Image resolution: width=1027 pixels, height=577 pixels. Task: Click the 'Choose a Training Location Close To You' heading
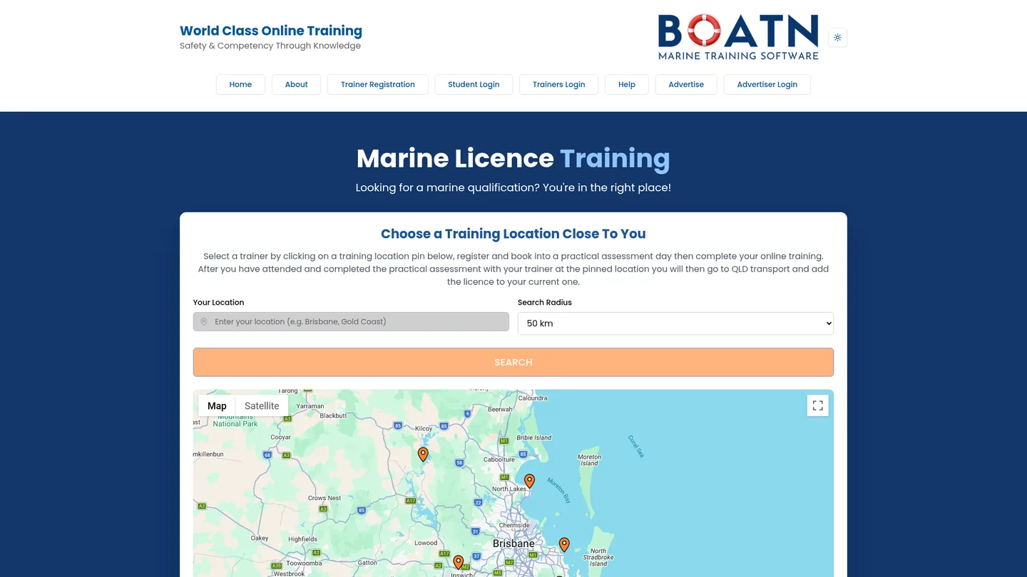(x=513, y=234)
